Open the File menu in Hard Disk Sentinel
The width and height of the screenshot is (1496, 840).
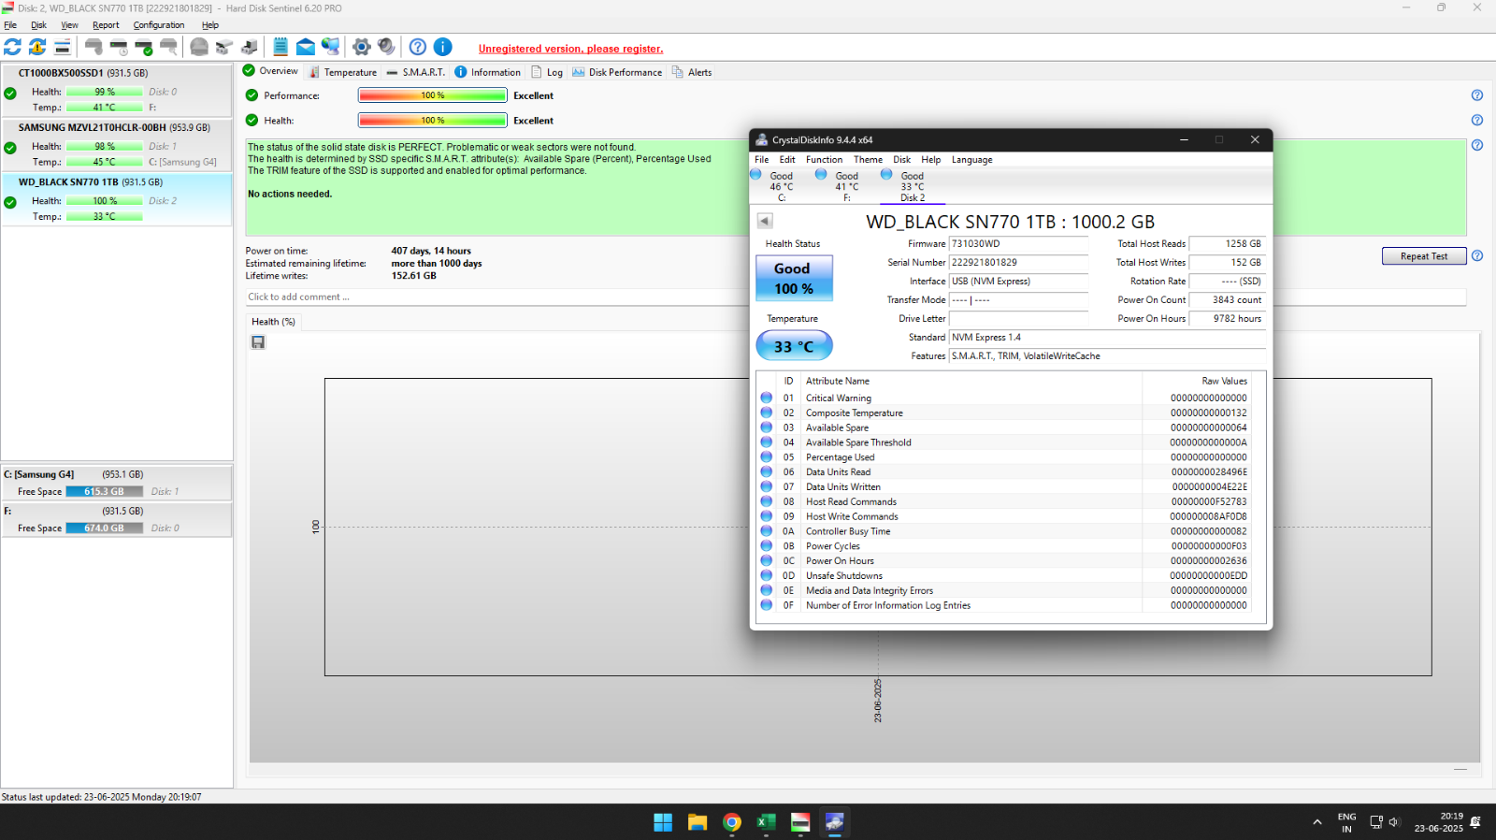10,25
